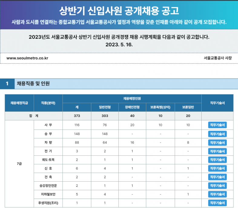Click the 채용예정직급 column header
The height and width of the screenshot is (208, 238).
point(19,103)
